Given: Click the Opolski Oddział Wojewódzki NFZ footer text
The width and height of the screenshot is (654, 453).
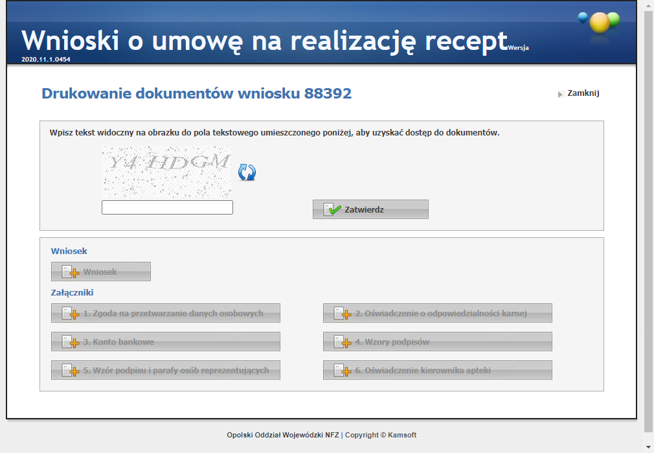Looking at the screenshot, I should (x=282, y=435).
